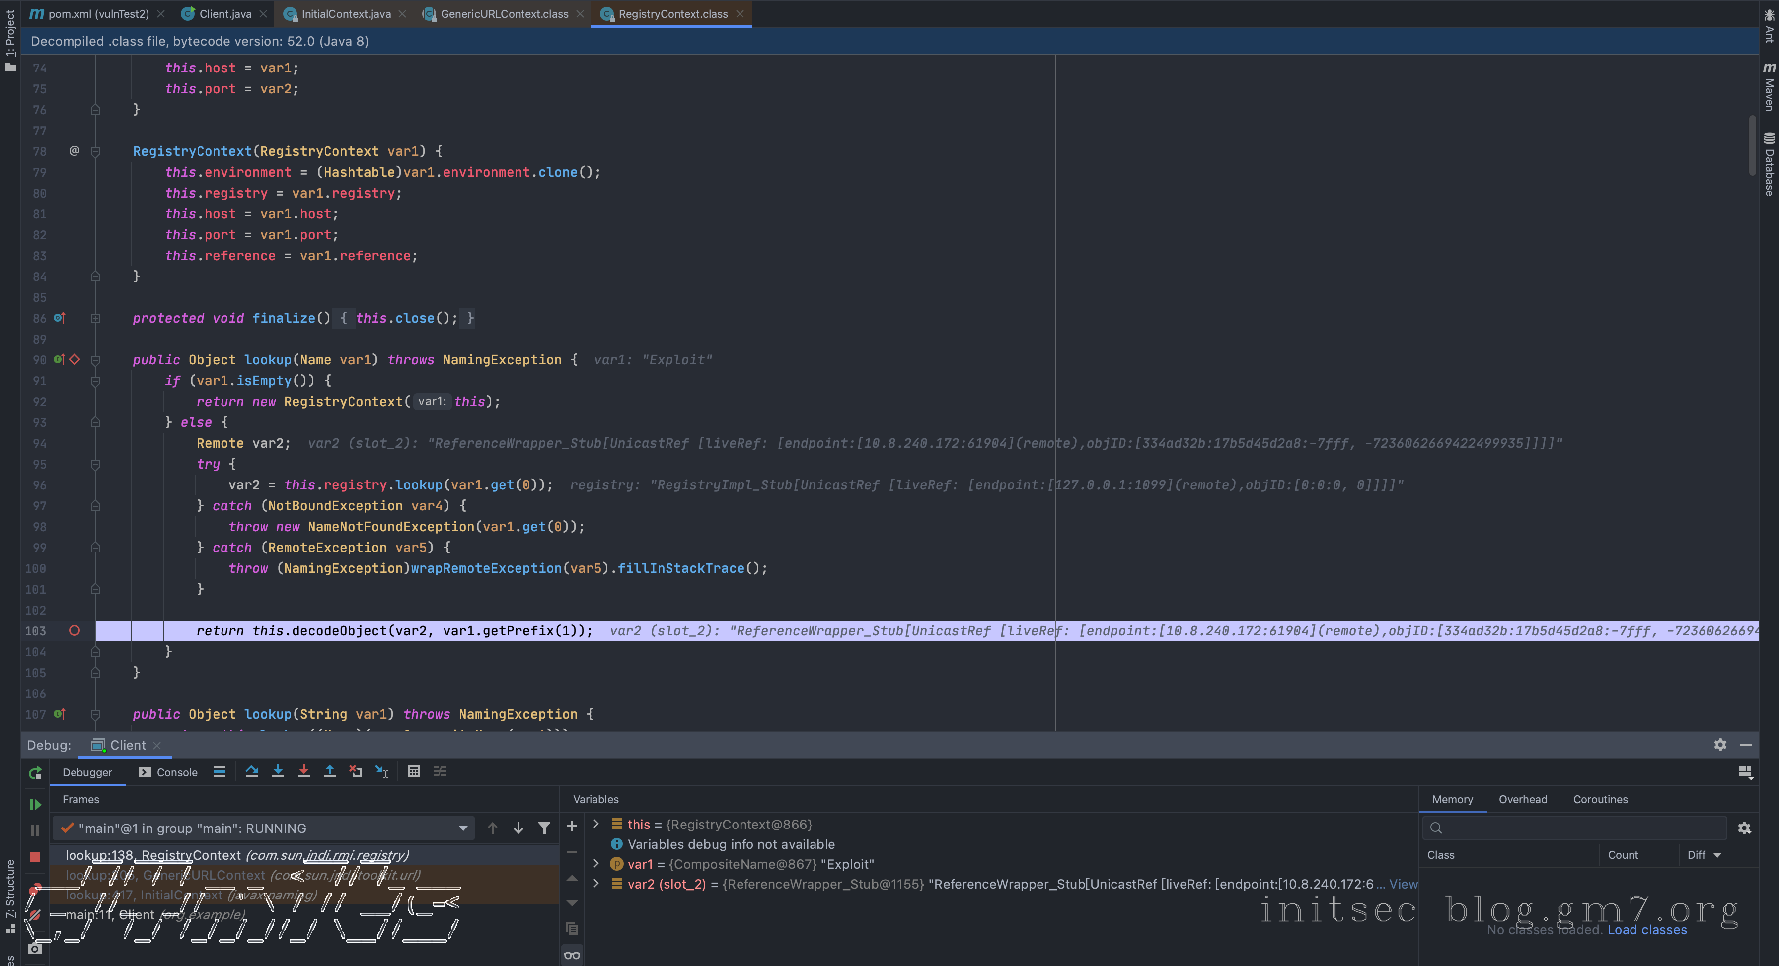Click the Rerun Client debug icon
The image size is (1779, 966).
(x=35, y=773)
